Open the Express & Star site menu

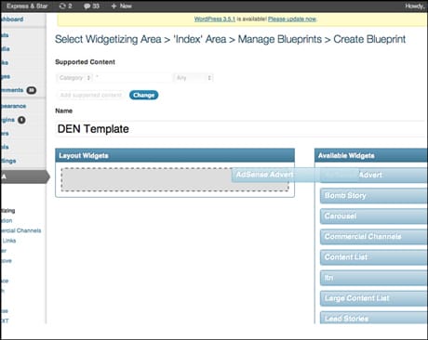tap(27, 6)
